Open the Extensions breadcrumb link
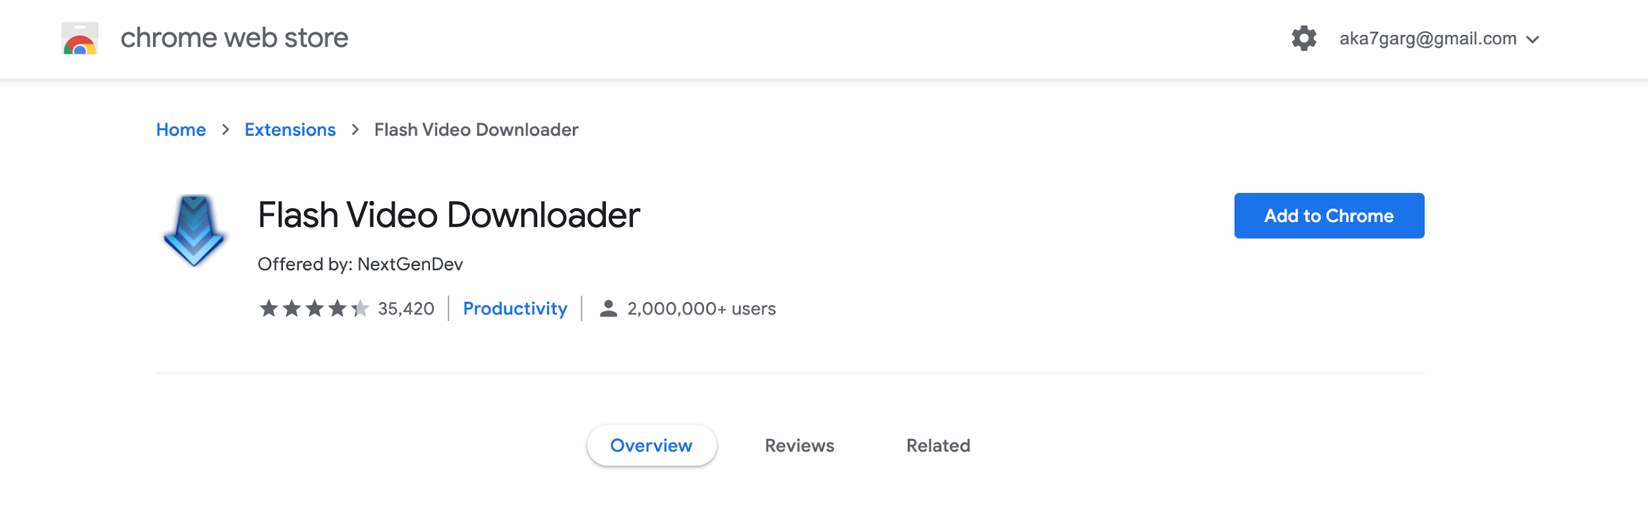The width and height of the screenshot is (1648, 505). tap(290, 130)
